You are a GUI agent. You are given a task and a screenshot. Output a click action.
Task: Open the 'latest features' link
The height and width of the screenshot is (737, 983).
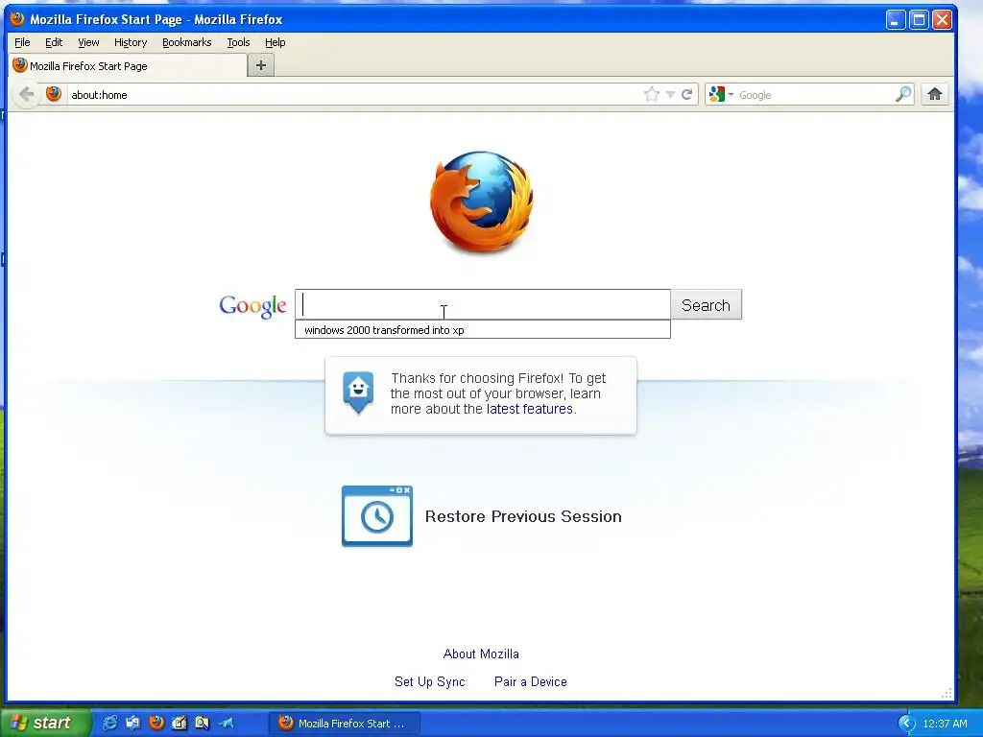click(530, 409)
